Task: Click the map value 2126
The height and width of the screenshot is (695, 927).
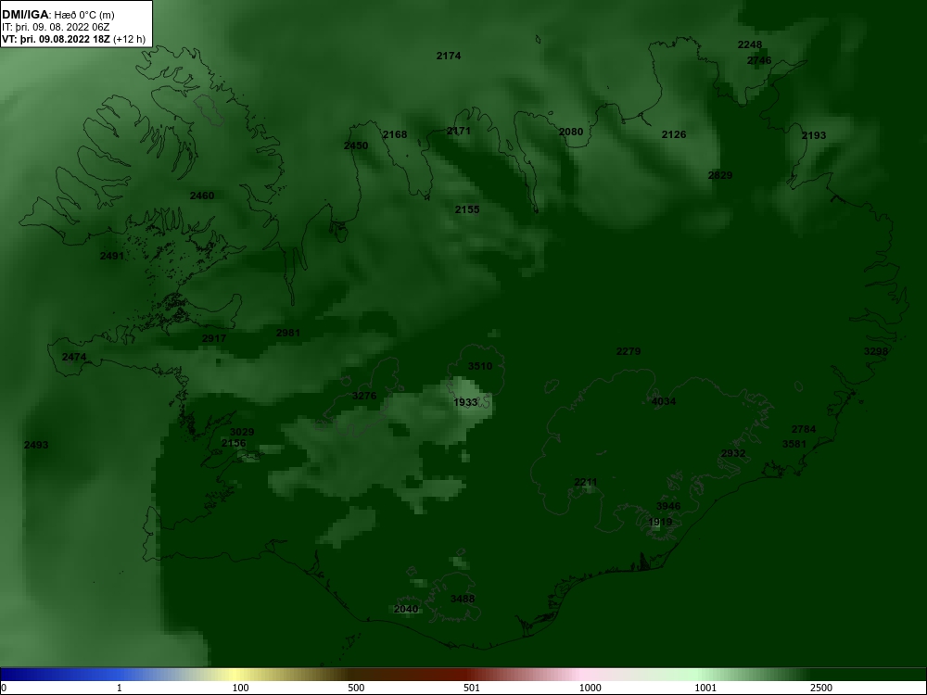Action: pyautogui.click(x=674, y=134)
